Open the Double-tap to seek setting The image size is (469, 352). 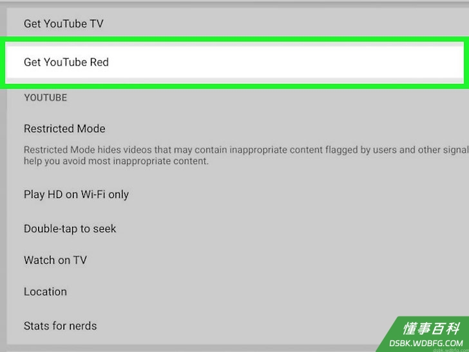pyautogui.click(x=238, y=229)
